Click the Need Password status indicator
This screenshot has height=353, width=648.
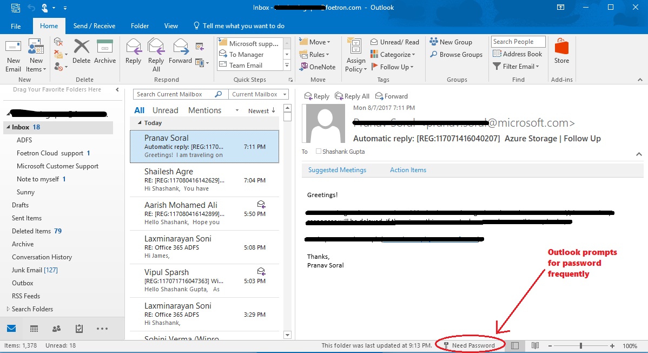pyautogui.click(x=469, y=345)
